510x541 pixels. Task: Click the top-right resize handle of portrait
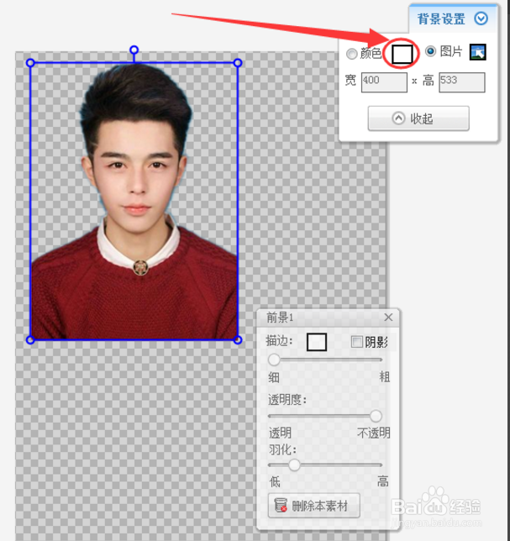pos(238,63)
